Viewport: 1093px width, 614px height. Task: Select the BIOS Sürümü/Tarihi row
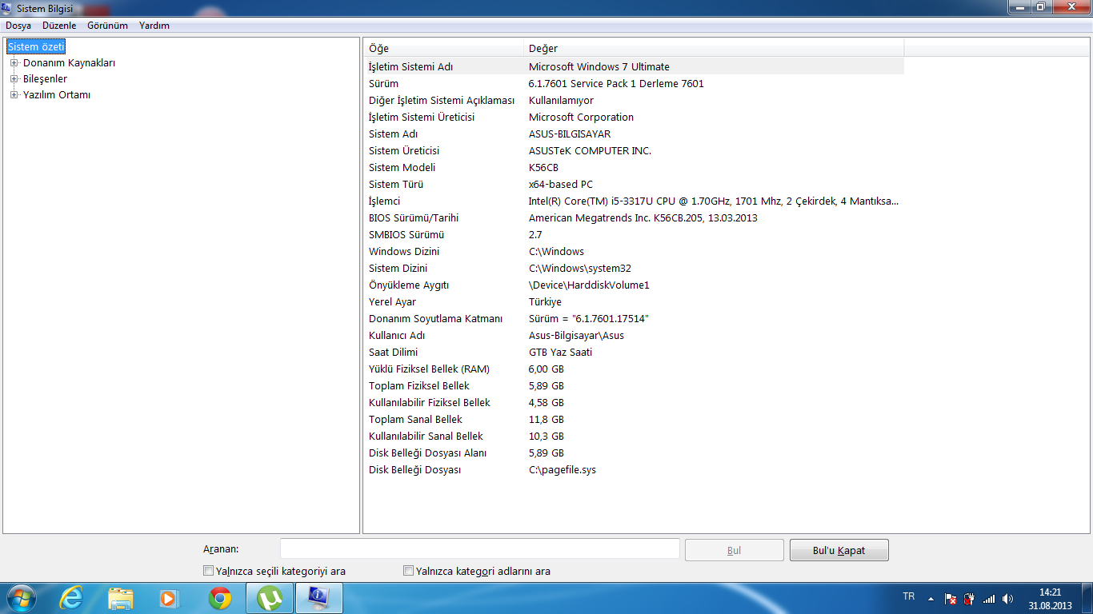pyautogui.click(x=635, y=217)
